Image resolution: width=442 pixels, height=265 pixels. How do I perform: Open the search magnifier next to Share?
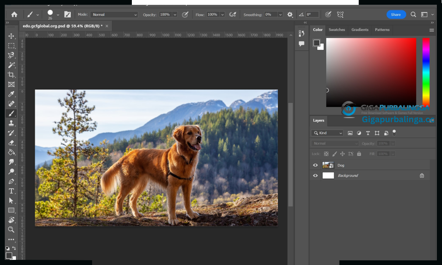pos(413,15)
